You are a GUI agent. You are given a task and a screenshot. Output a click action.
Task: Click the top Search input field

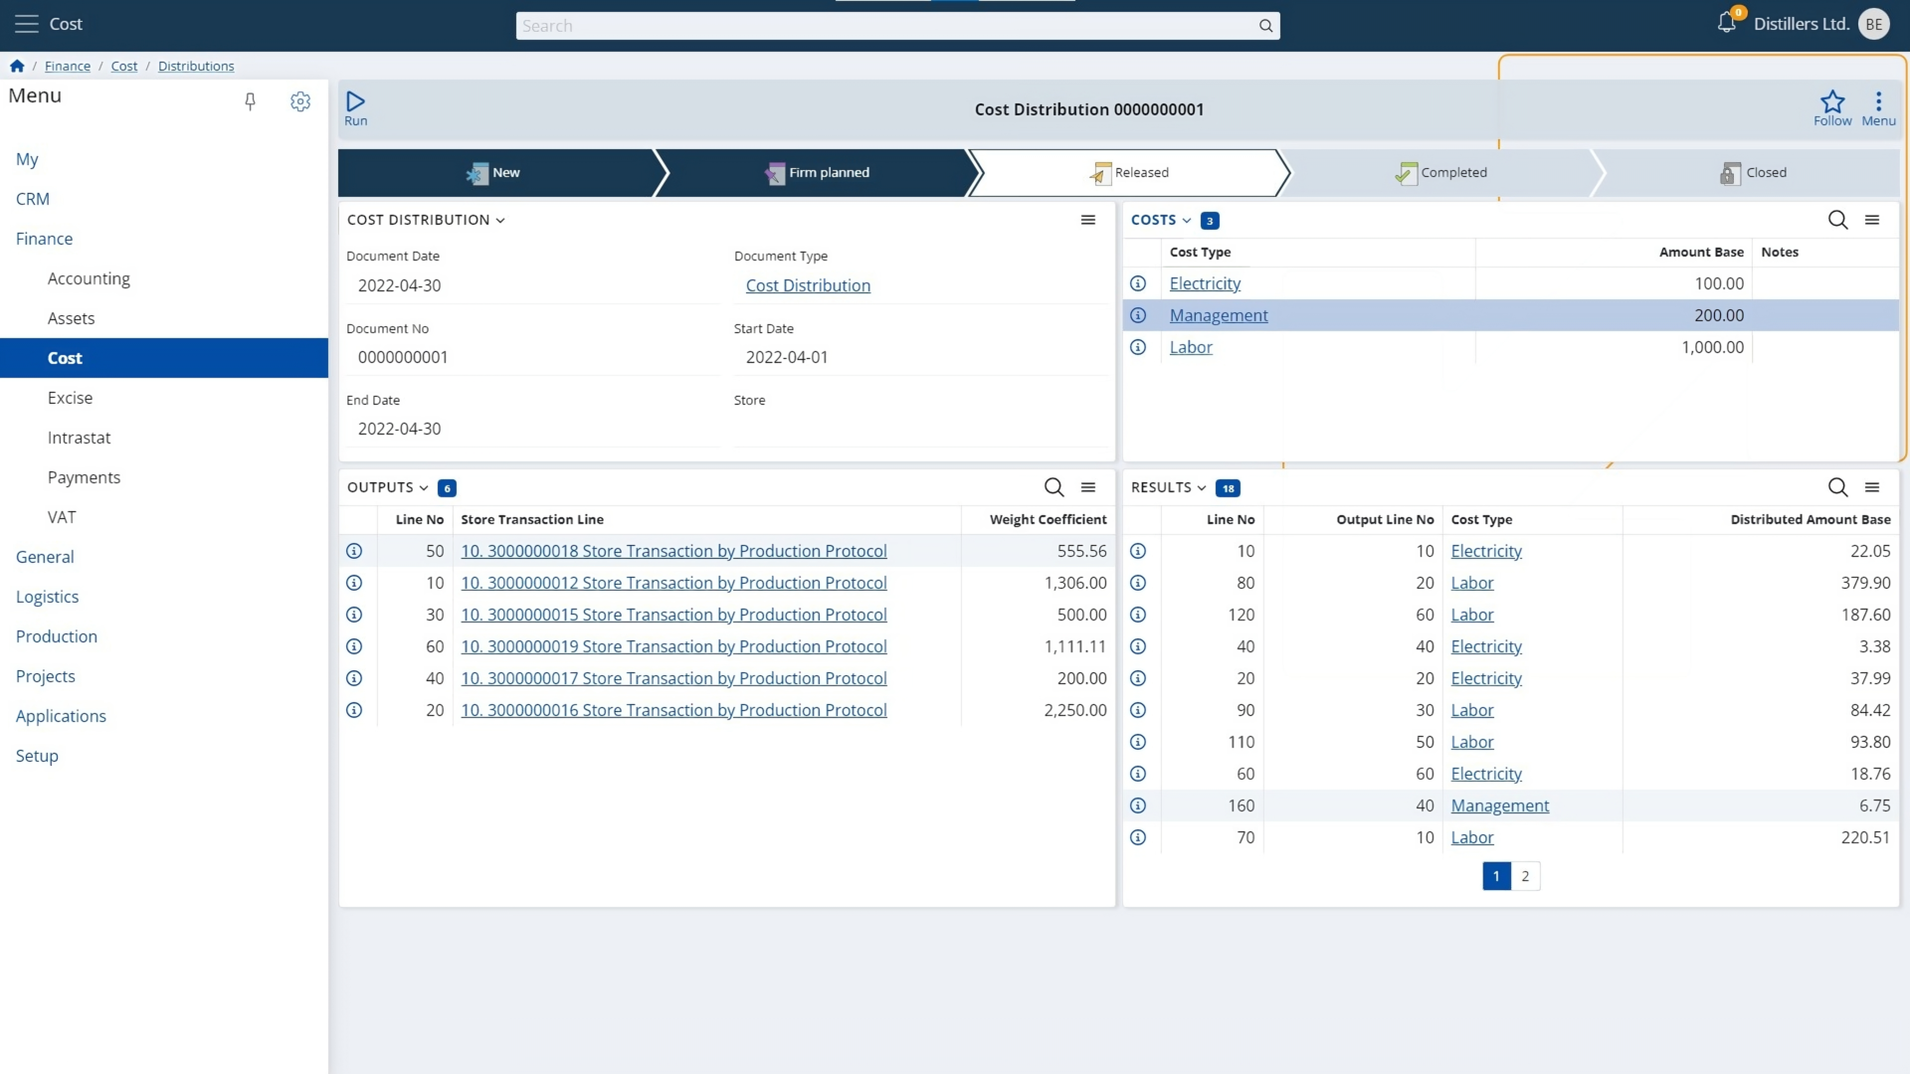(x=885, y=26)
